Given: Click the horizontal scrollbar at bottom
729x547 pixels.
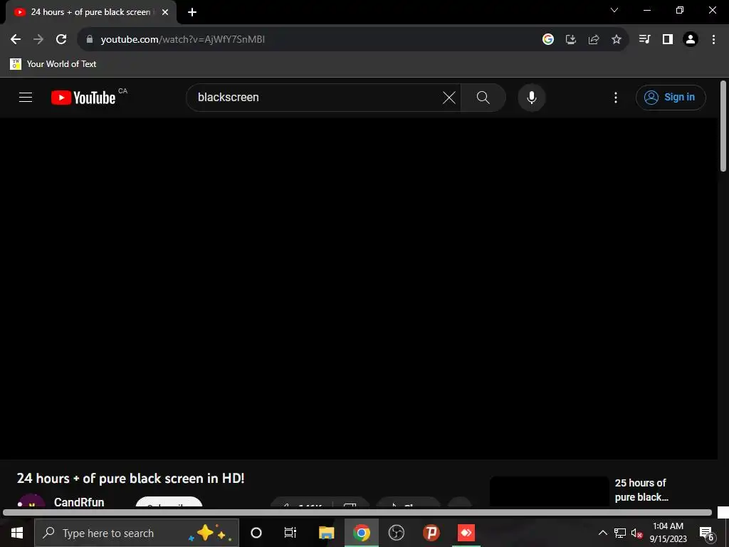Looking at the screenshot, I should tap(357, 513).
